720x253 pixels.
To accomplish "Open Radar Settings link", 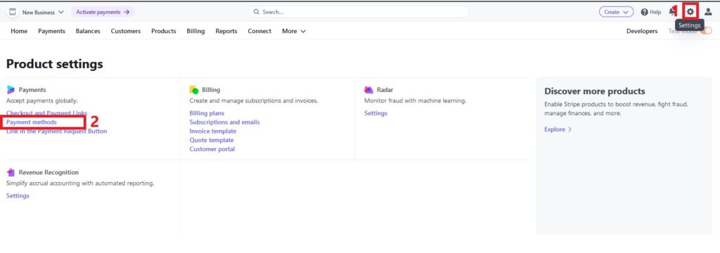I will click(x=375, y=113).
